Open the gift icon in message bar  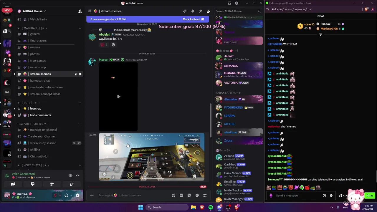173,195
